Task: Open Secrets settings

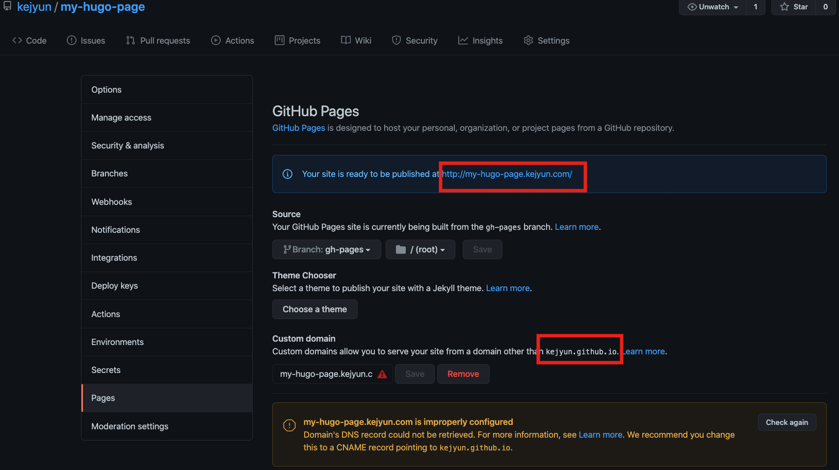Action: click(167, 370)
